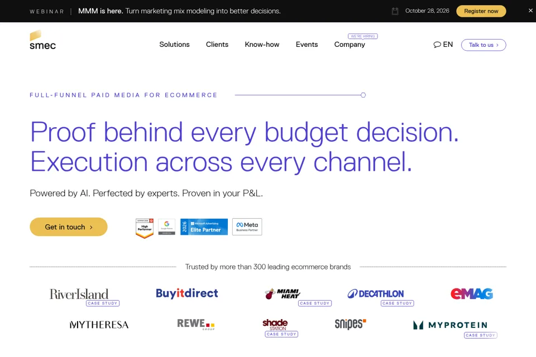Open the Clients menu

[x=217, y=45]
